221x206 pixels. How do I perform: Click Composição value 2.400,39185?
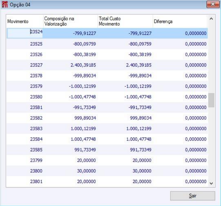click(x=83, y=65)
